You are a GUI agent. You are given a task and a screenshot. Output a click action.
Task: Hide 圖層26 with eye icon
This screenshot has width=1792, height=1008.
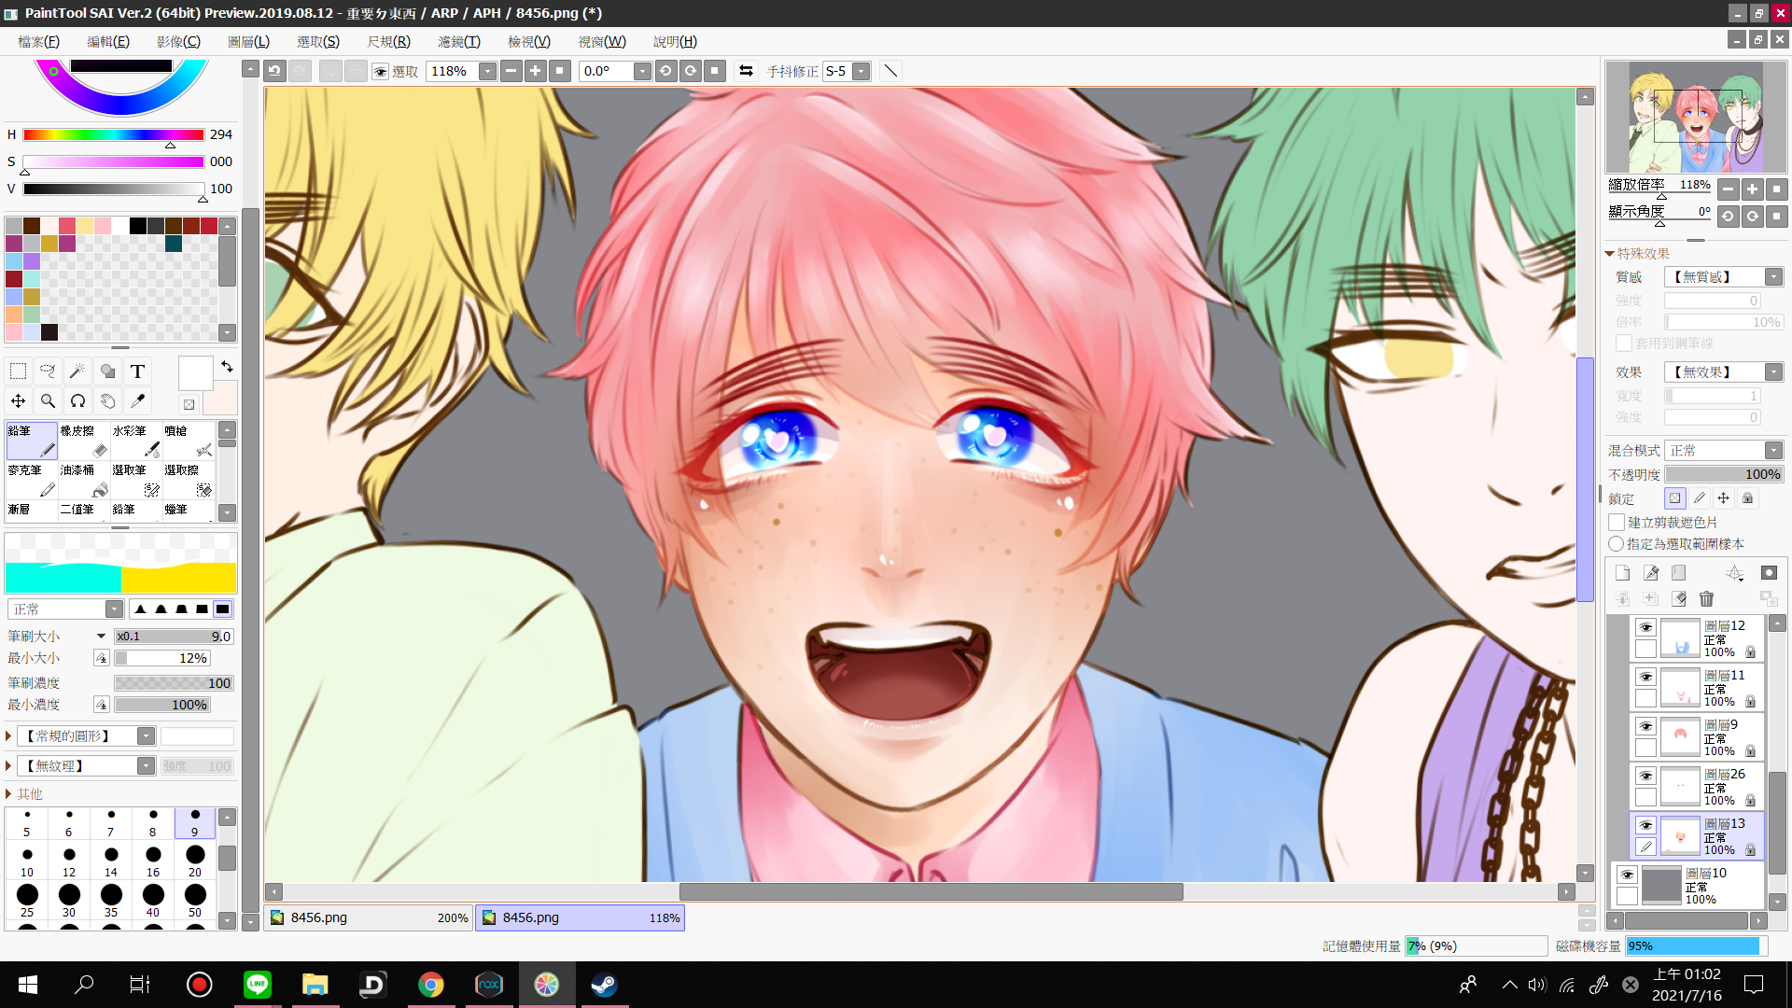1645,776
